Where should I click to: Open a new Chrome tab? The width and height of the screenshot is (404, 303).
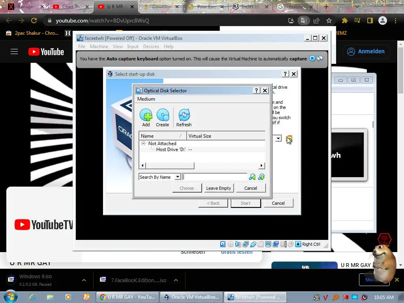click(x=326, y=7)
